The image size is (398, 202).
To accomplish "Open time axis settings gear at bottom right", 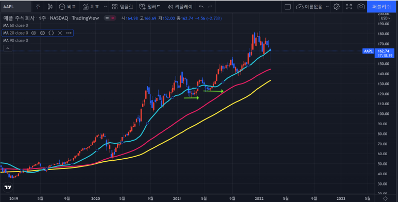I will click(385, 198).
